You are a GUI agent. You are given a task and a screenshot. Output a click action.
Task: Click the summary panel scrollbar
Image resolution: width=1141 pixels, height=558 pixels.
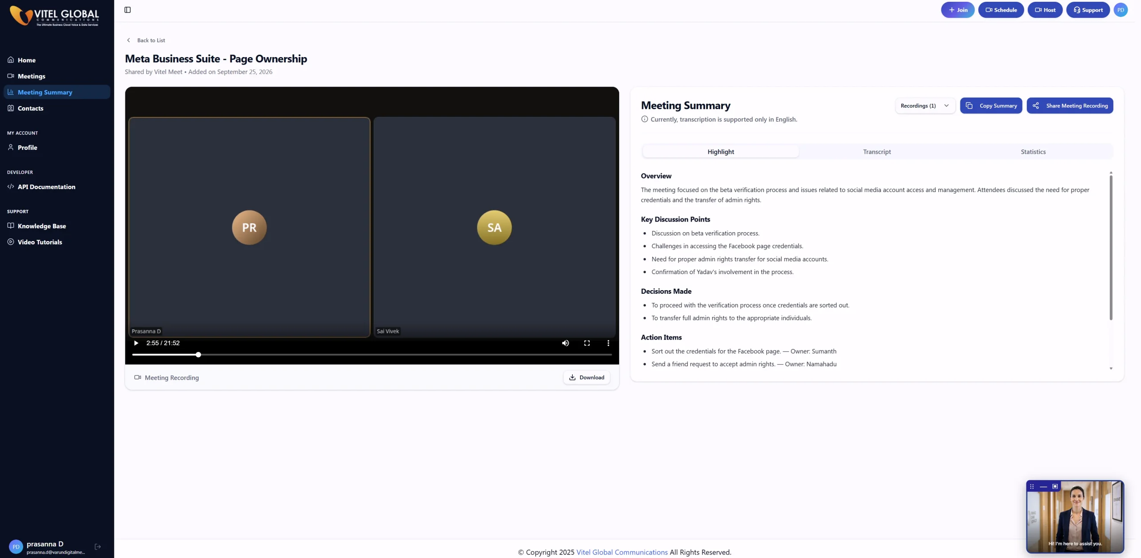[1111, 247]
